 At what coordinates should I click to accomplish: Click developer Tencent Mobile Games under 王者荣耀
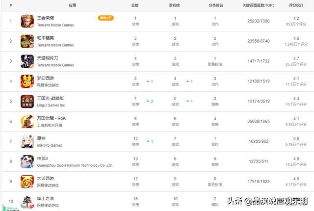pyautogui.click(x=55, y=25)
